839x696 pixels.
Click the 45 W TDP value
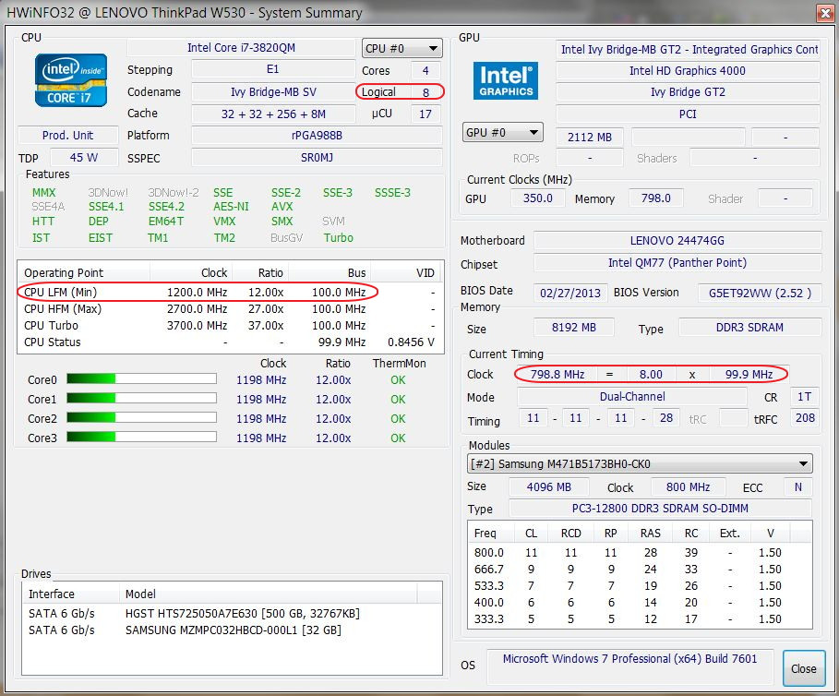tap(84, 157)
